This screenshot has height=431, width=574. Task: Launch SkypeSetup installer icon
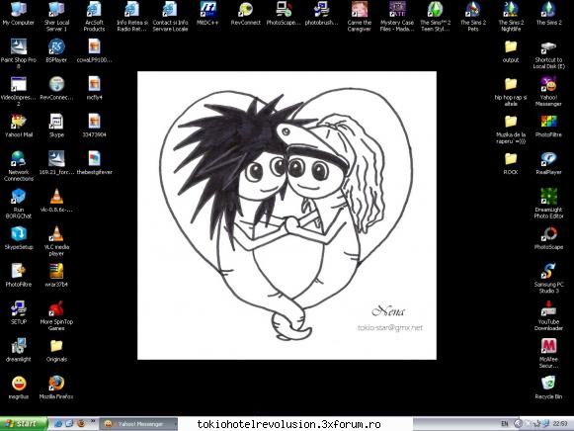coord(19,238)
